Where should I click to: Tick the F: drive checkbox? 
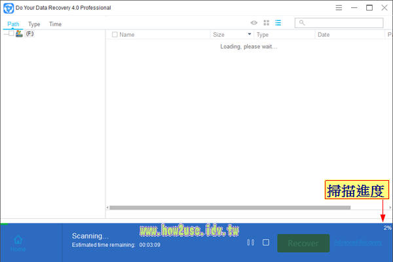(11, 33)
